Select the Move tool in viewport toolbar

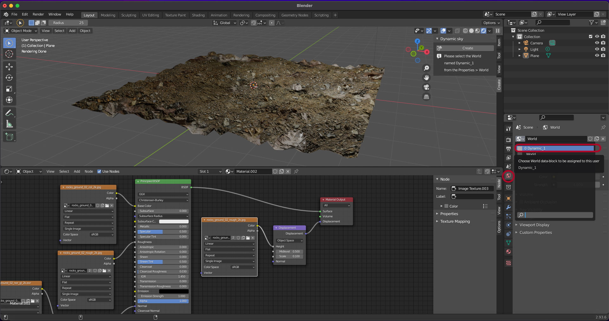tap(9, 67)
